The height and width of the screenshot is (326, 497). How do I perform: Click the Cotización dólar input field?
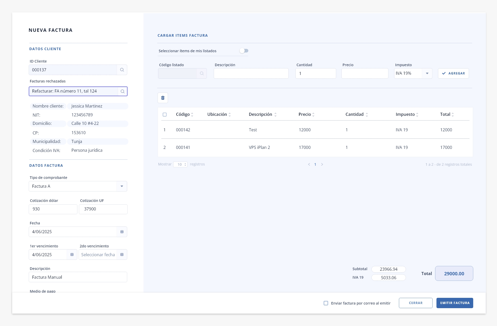tap(53, 209)
